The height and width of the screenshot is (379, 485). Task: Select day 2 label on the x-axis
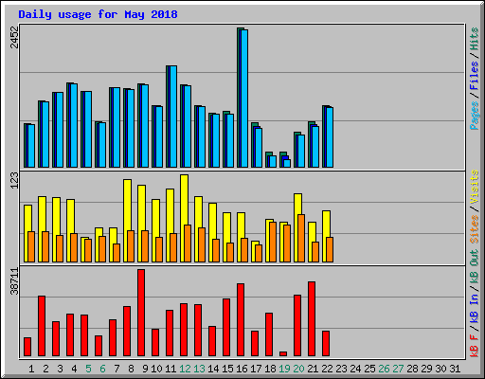tap(45, 369)
